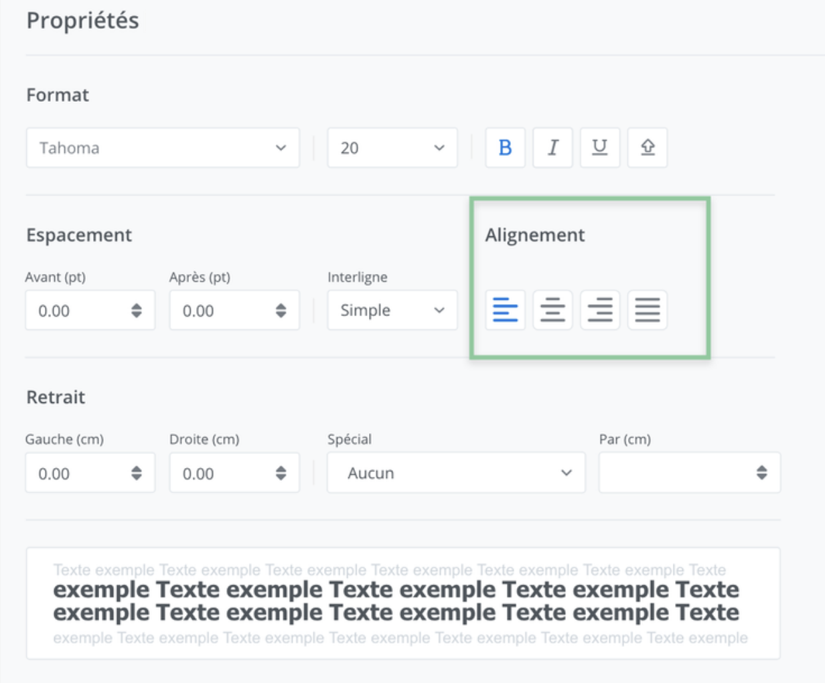
Task: Center align the text
Action: 552,310
